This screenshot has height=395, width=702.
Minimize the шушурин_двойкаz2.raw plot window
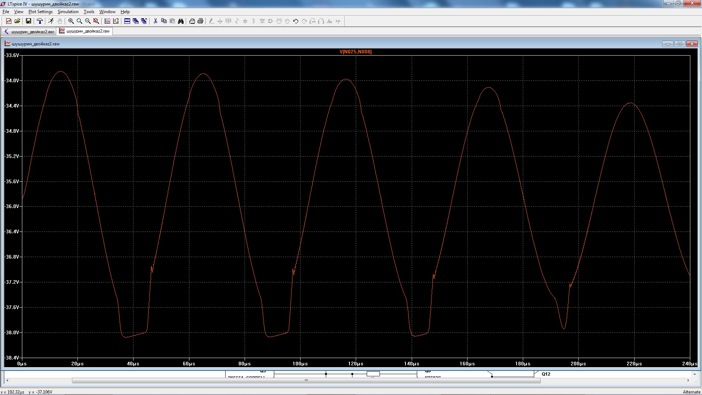point(668,44)
